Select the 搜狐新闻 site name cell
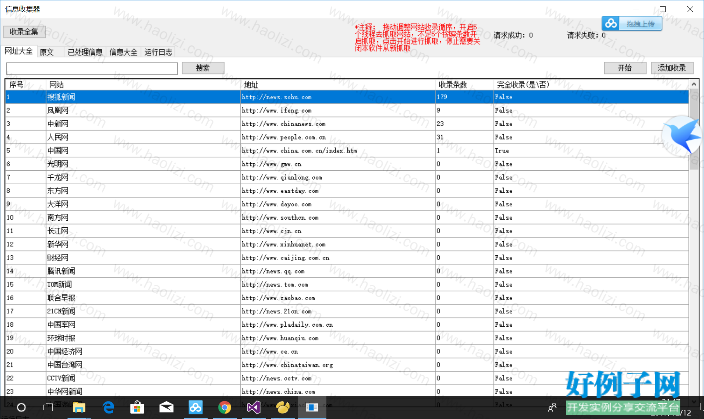The image size is (704, 419). 143,97
